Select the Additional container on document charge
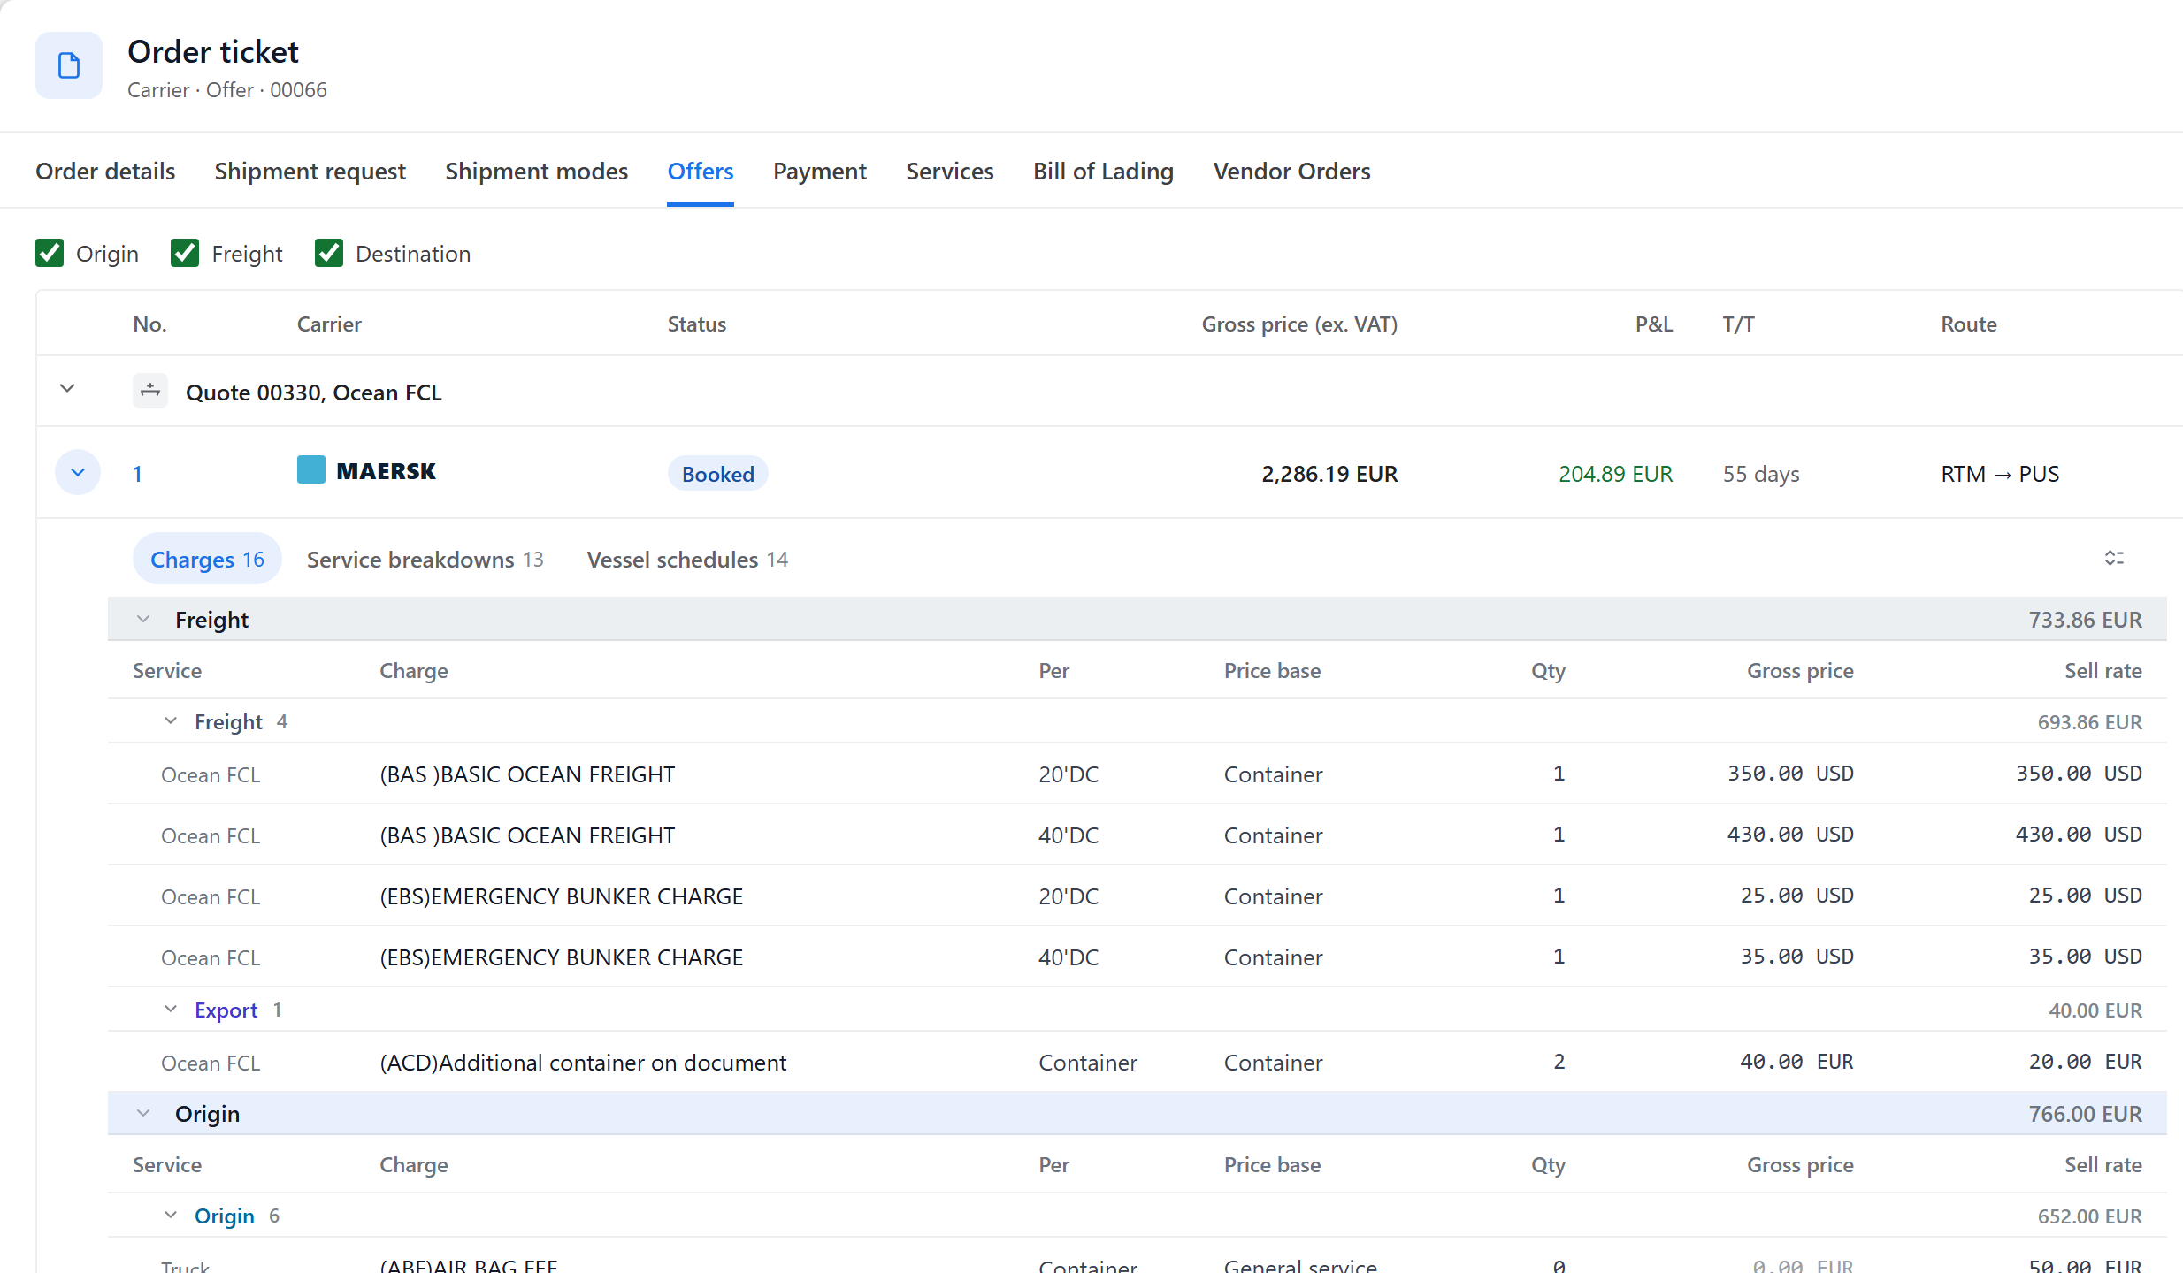This screenshot has width=2183, height=1273. point(583,1062)
